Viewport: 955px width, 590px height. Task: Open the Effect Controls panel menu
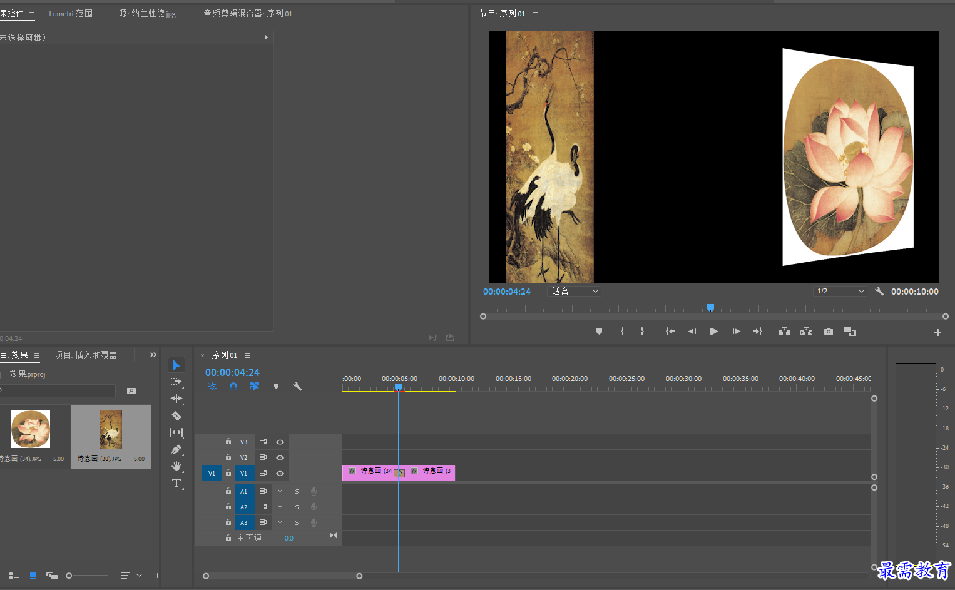[32, 14]
